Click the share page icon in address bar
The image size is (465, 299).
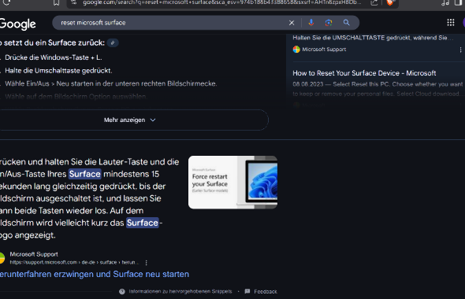coord(374,2)
